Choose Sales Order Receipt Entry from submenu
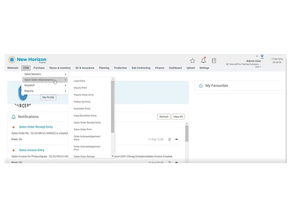This screenshot has height=217, width=290. 87,123
